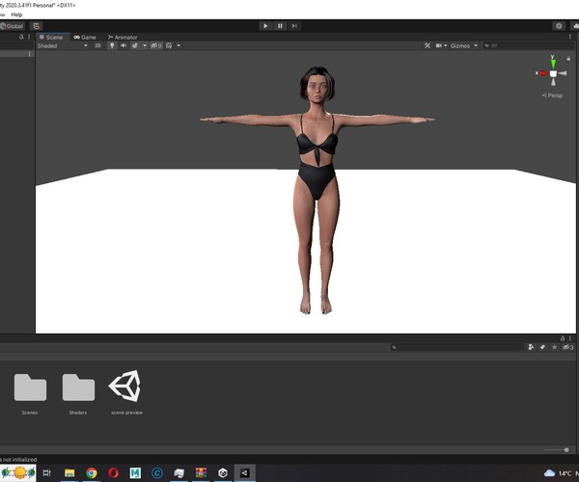Image resolution: width=579 pixels, height=482 pixels.
Task: Toggle the Global handle rotation button
Action: pyautogui.click(x=12, y=26)
